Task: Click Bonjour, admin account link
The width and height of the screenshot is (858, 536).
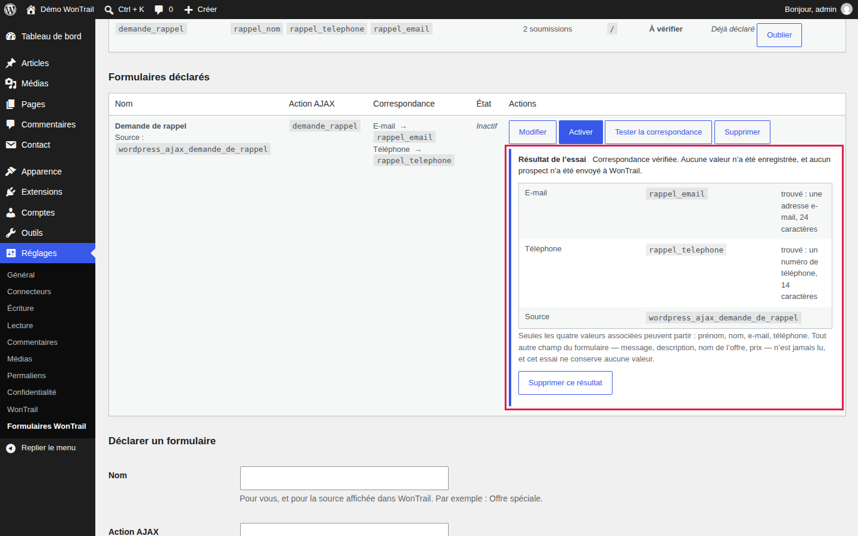Action: [x=819, y=10]
